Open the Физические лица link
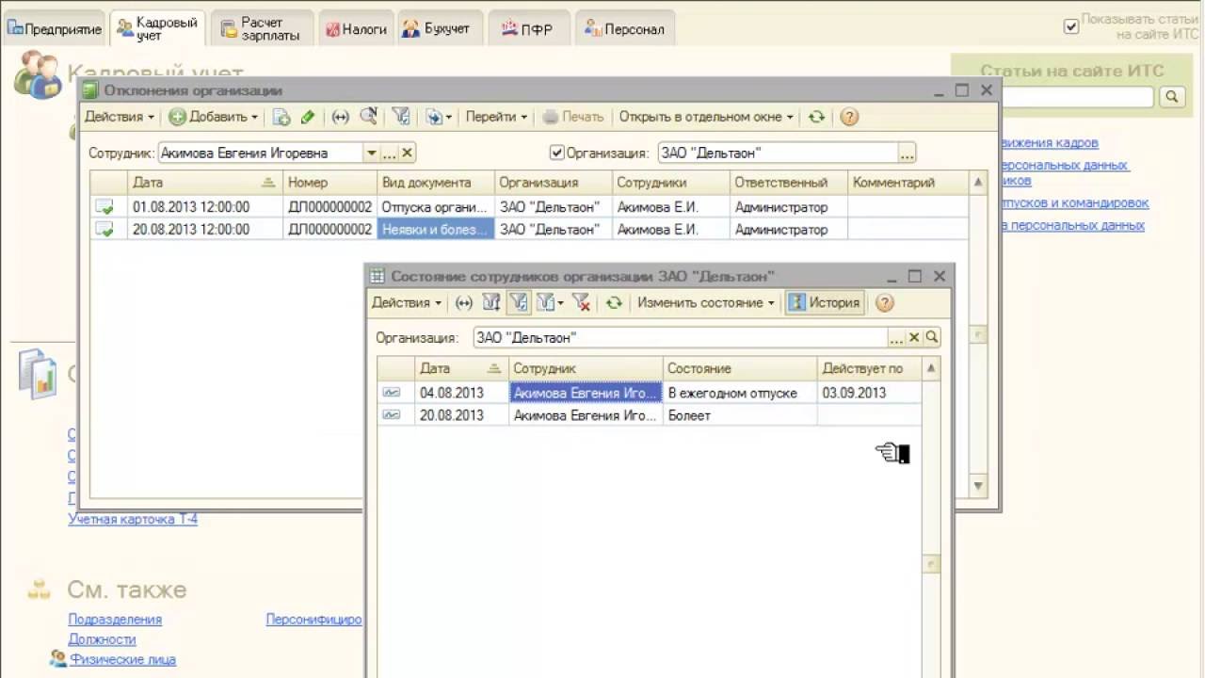The width and height of the screenshot is (1205, 678). click(x=122, y=660)
